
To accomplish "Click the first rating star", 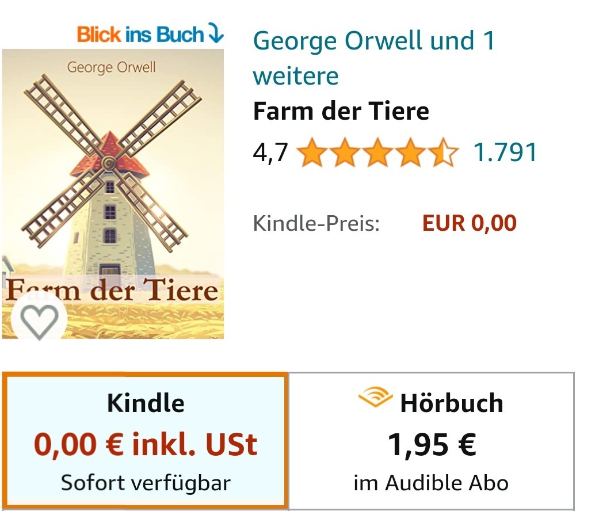I will click(312, 152).
